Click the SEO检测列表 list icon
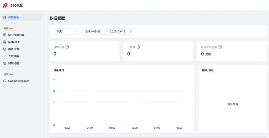The height and width of the screenshot is (138, 269). pyautogui.click(x=5, y=35)
